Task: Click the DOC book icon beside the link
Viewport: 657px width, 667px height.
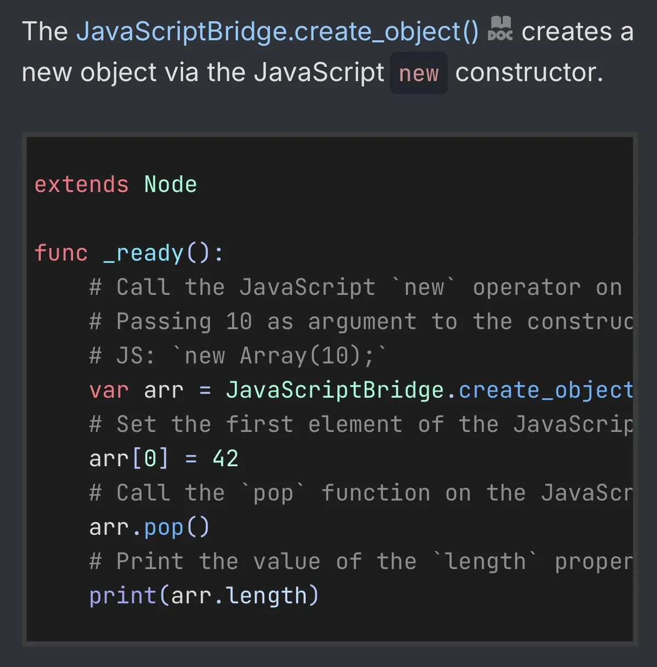Action: point(500,28)
